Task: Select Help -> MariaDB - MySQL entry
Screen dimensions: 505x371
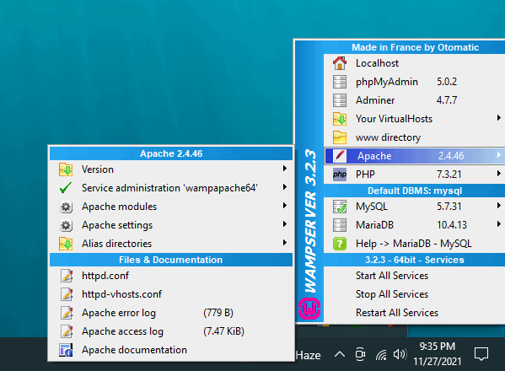Action: click(x=414, y=244)
